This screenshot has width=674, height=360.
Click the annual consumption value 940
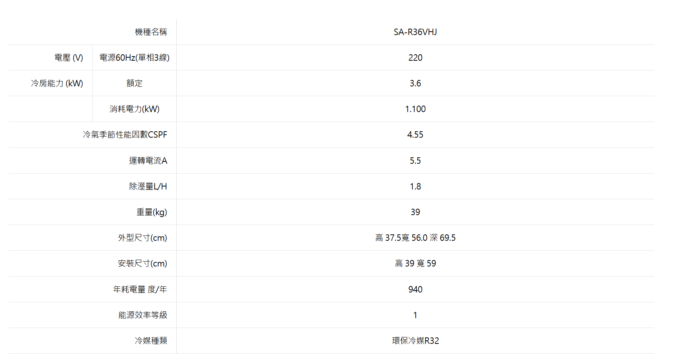click(x=415, y=289)
